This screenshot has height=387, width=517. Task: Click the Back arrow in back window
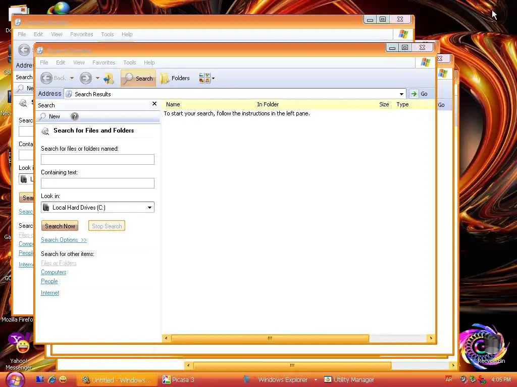[24, 50]
